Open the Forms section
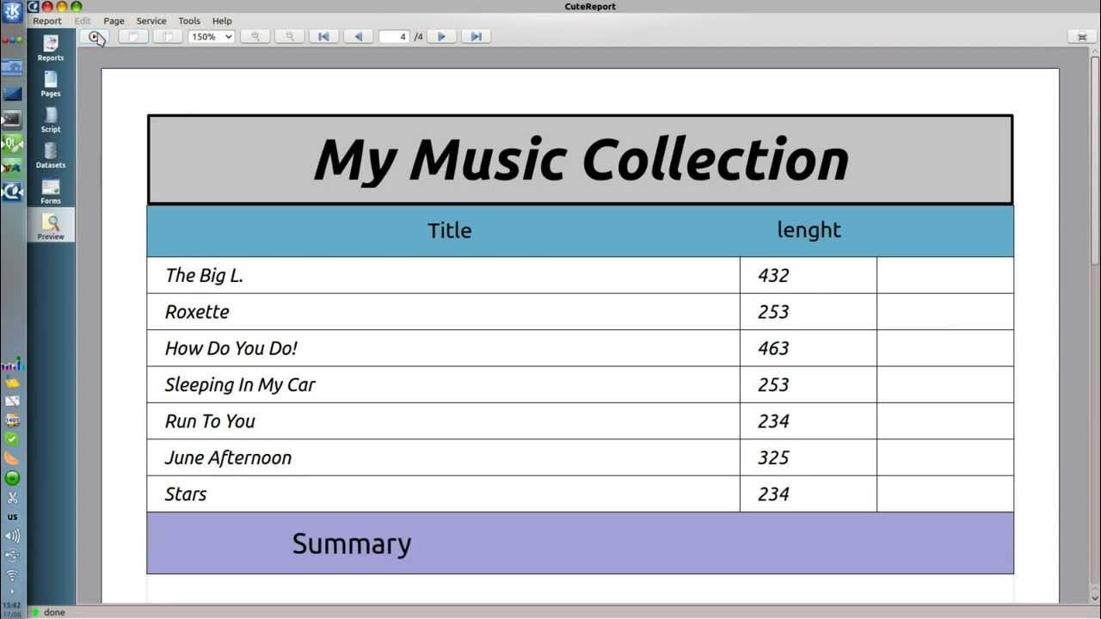This screenshot has width=1101, height=619. tap(51, 191)
